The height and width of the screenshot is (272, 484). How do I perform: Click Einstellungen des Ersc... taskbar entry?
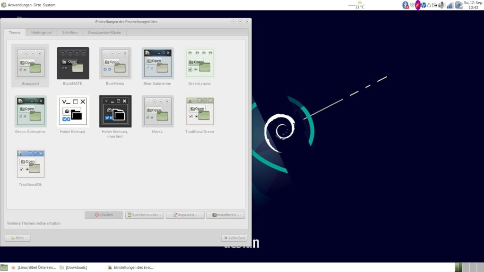[130, 267]
